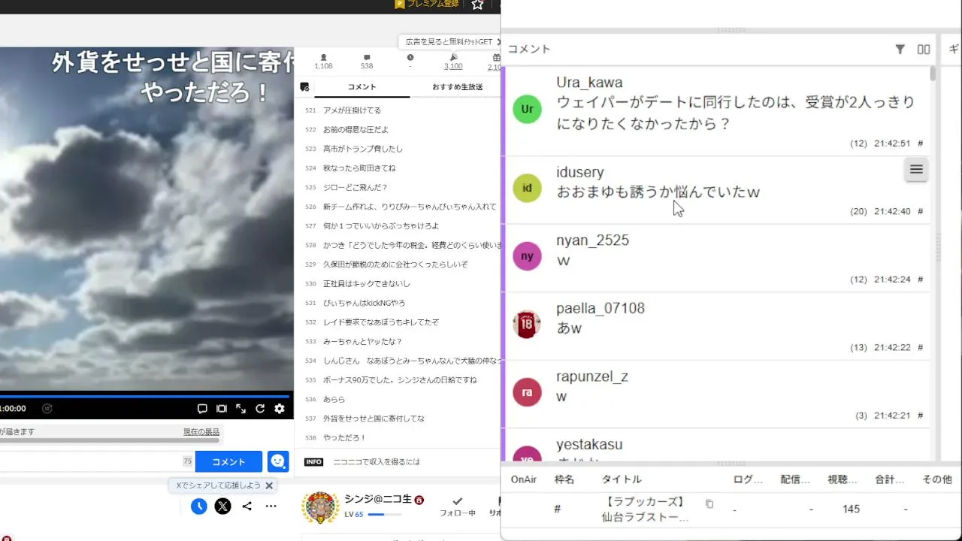Click the シンジ@ニコ生 channel name
Screen dimensions: 962x541
point(379,500)
